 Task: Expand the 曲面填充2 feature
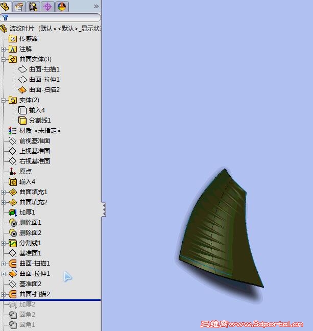[x=3, y=202]
